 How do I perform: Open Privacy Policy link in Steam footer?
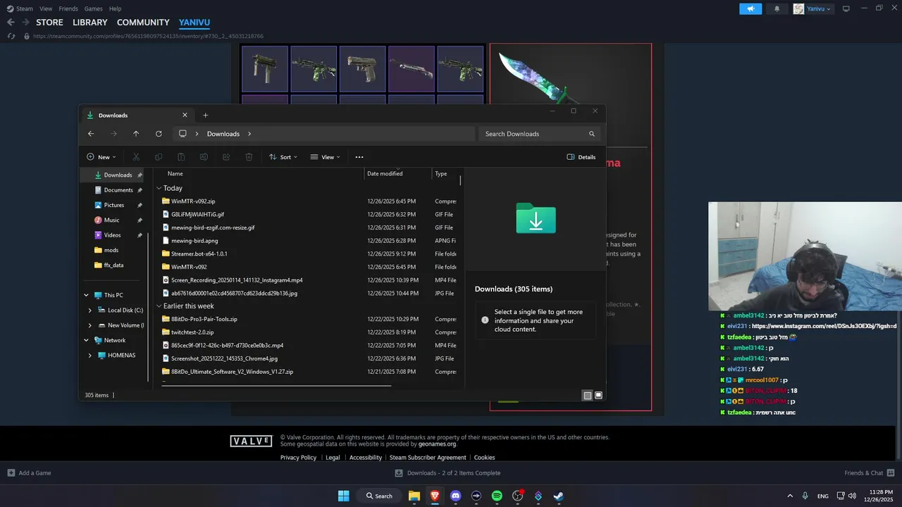pyautogui.click(x=298, y=458)
